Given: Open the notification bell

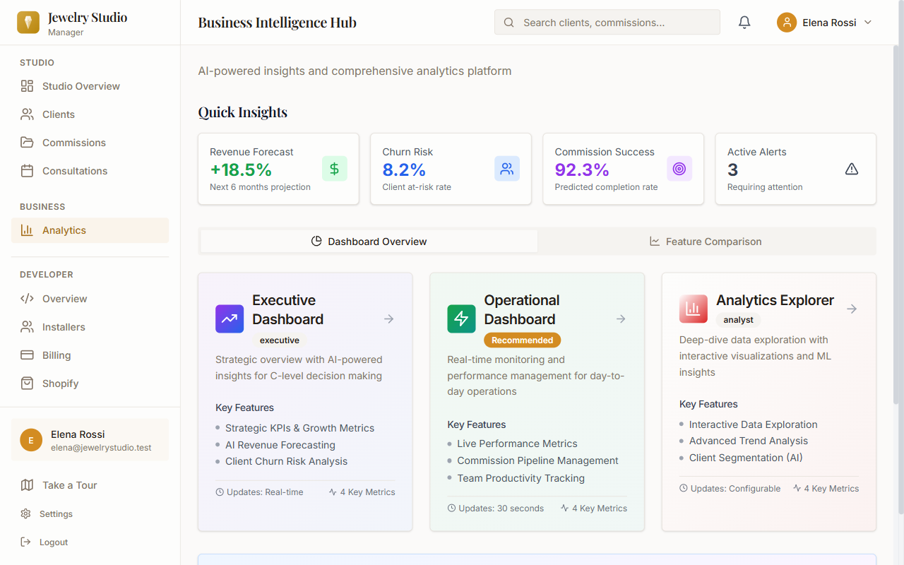Looking at the screenshot, I should [744, 22].
